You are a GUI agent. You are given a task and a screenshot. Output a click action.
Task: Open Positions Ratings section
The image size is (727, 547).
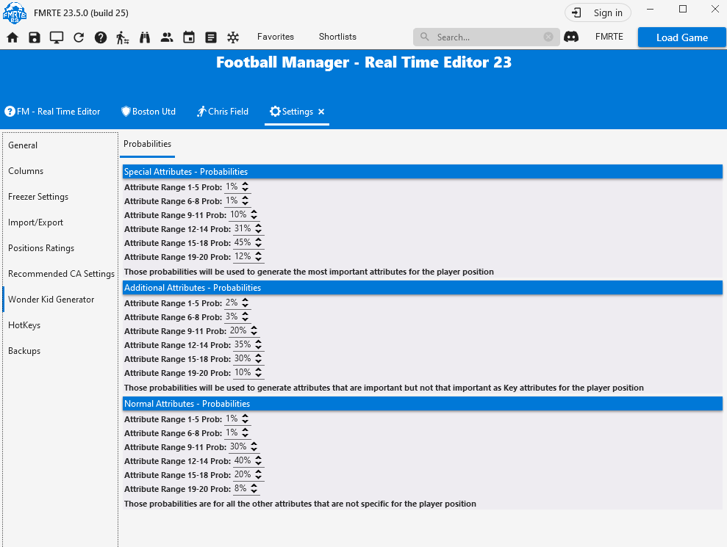[x=60, y=248]
